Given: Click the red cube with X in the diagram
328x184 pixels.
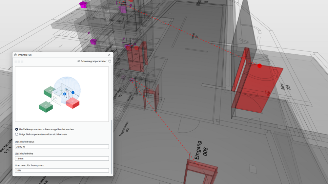Looking at the screenshot, I should click(x=72, y=102).
